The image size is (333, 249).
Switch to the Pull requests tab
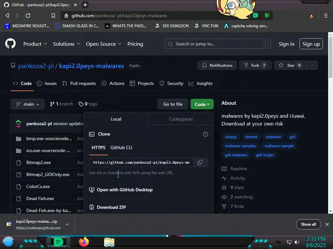79,83
